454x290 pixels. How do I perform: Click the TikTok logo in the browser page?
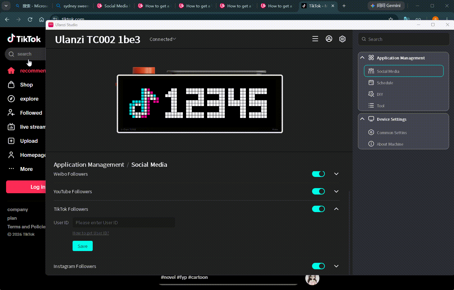click(x=24, y=39)
